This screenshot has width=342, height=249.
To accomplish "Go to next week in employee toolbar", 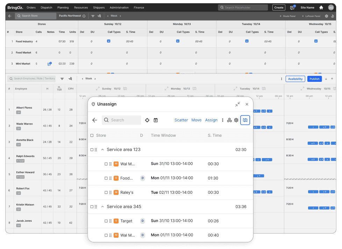I will click(x=95, y=79).
